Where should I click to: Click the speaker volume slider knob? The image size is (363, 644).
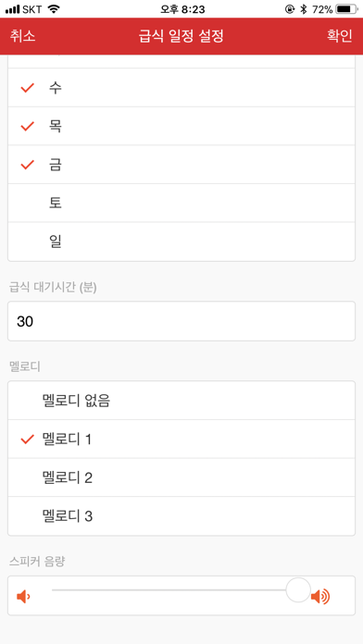coord(298,590)
